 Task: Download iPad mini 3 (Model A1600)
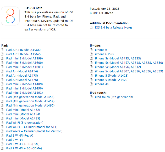click(x=24, y=63)
